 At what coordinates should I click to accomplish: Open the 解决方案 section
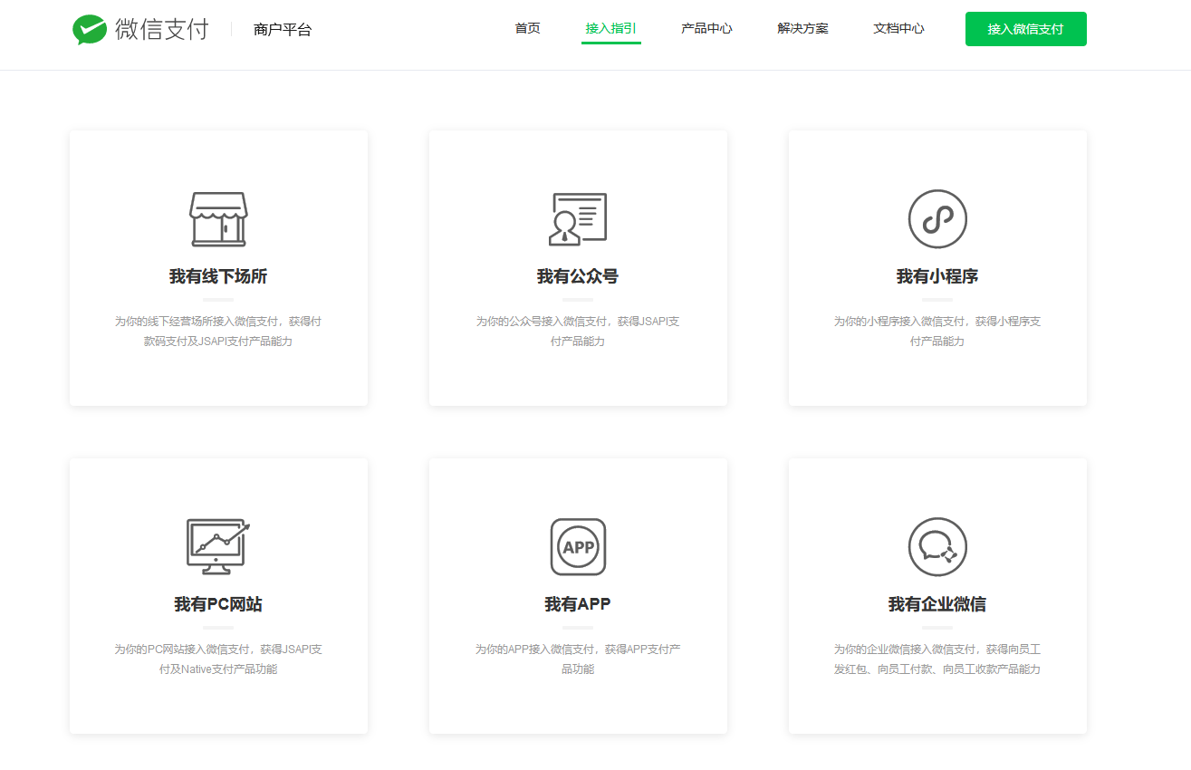pyautogui.click(x=802, y=28)
